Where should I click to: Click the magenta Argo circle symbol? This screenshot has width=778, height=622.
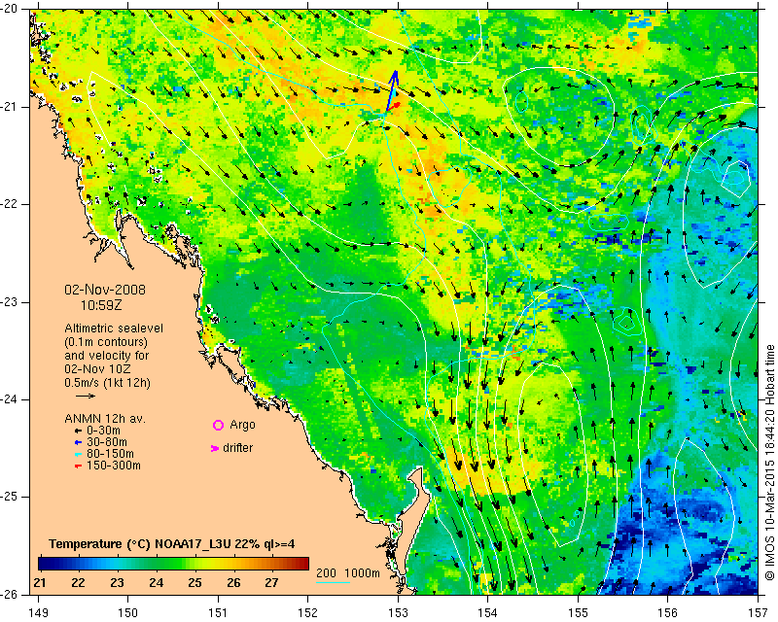pos(218,425)
